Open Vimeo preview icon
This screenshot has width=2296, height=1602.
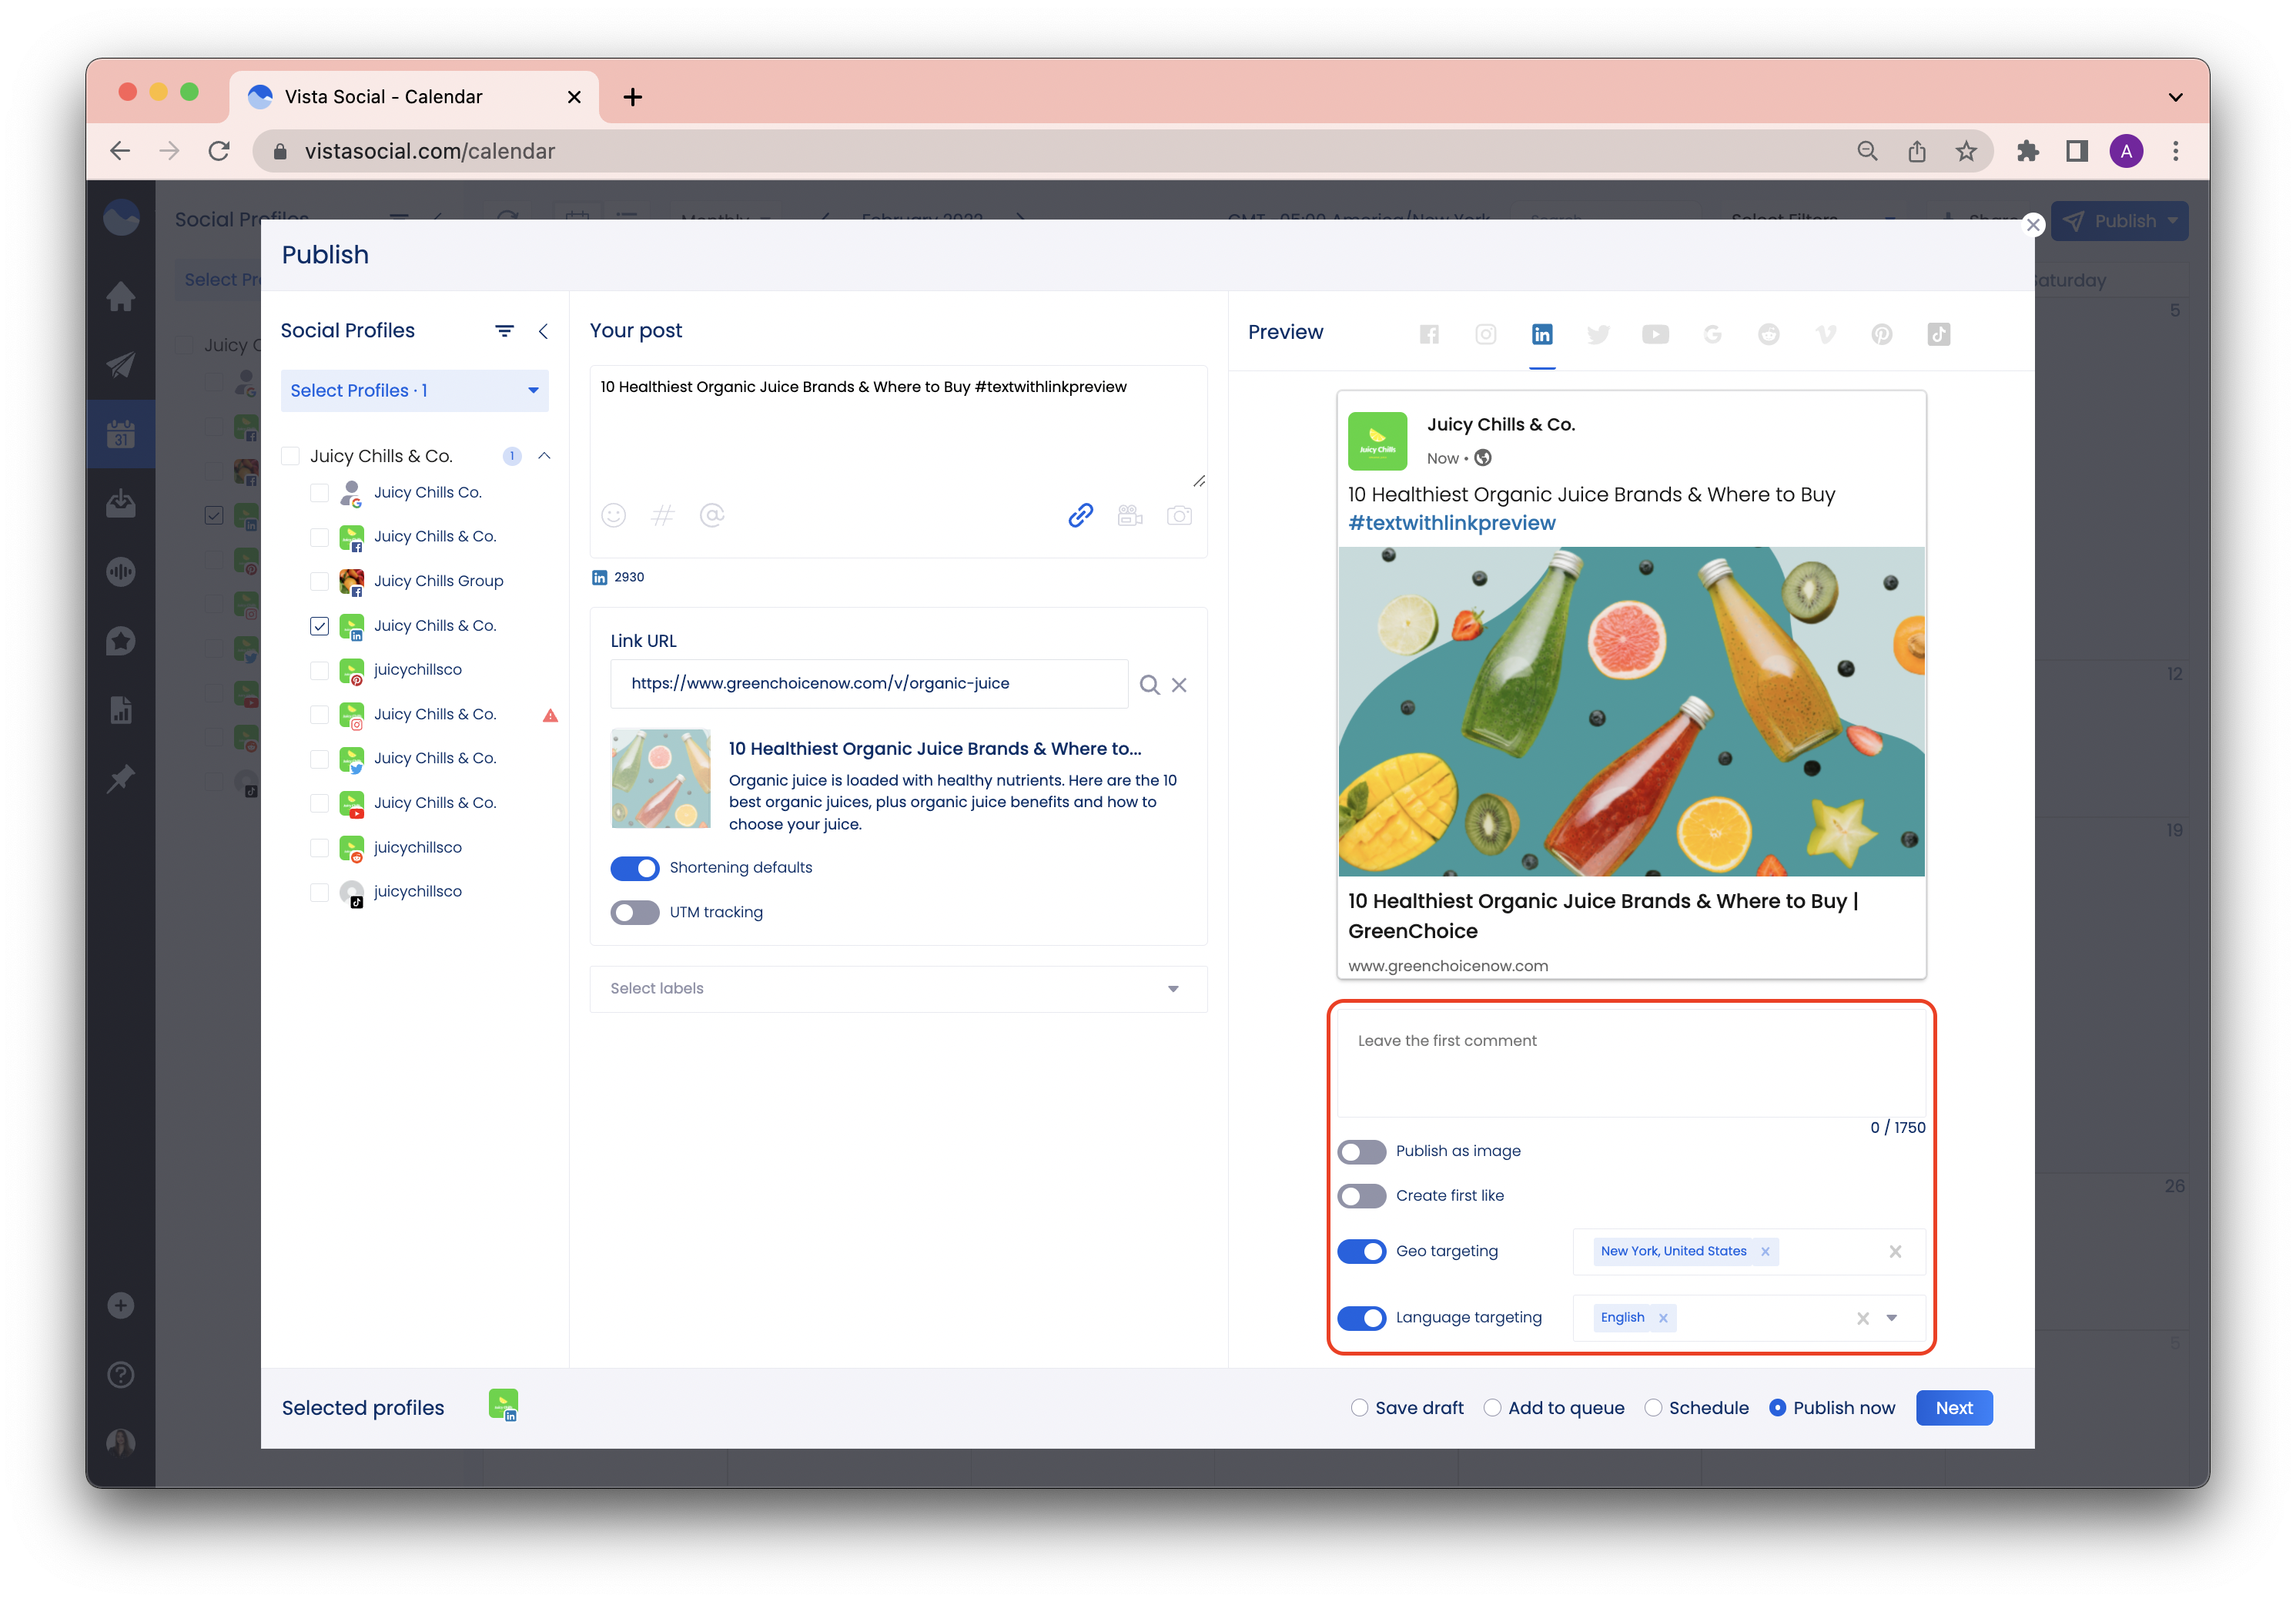(1826, 334)
